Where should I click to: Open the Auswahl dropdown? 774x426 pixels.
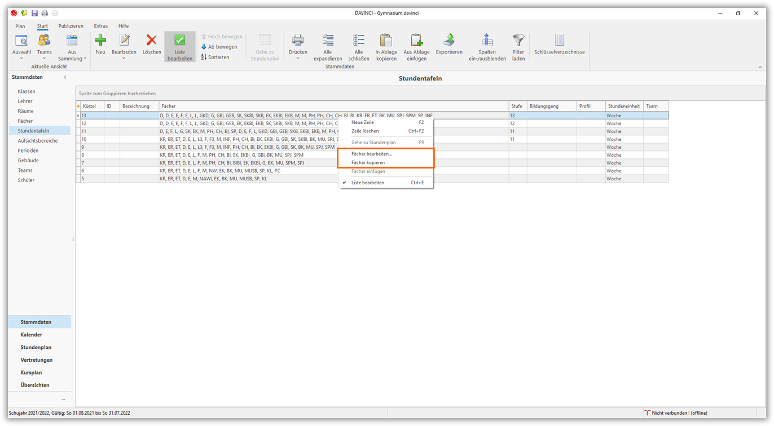click(x=21, y=58)
